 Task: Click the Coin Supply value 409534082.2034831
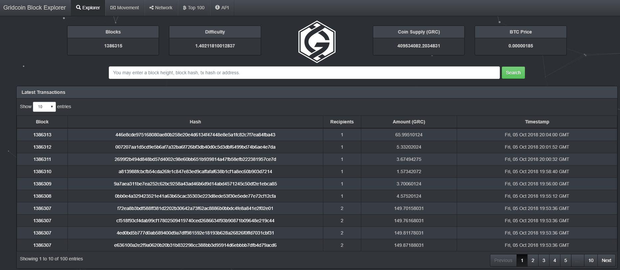tap(418, 46)
